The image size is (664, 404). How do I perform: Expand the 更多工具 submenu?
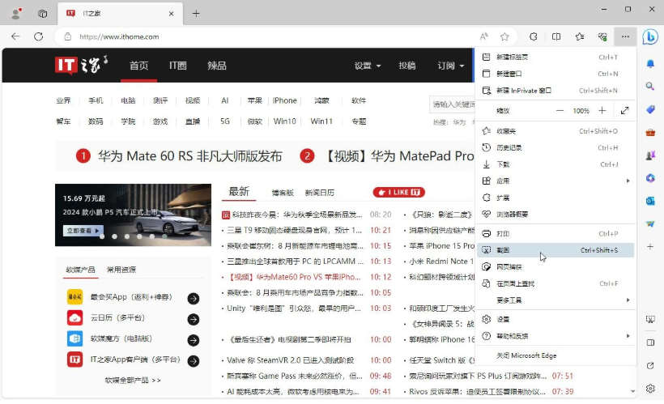click(555, 300)
